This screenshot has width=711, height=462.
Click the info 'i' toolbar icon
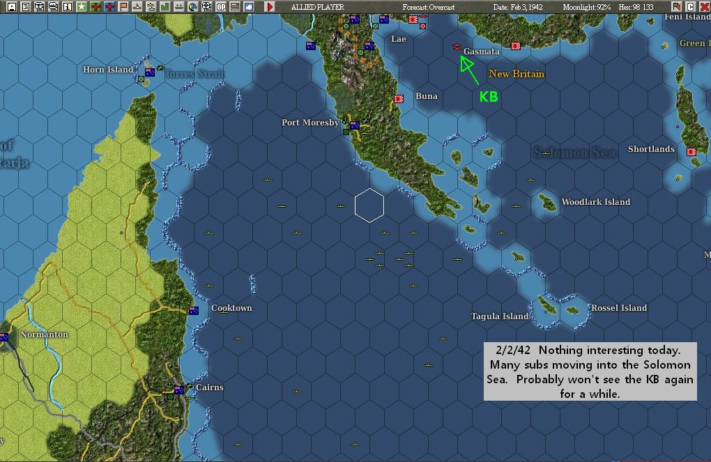click(68, 7)
